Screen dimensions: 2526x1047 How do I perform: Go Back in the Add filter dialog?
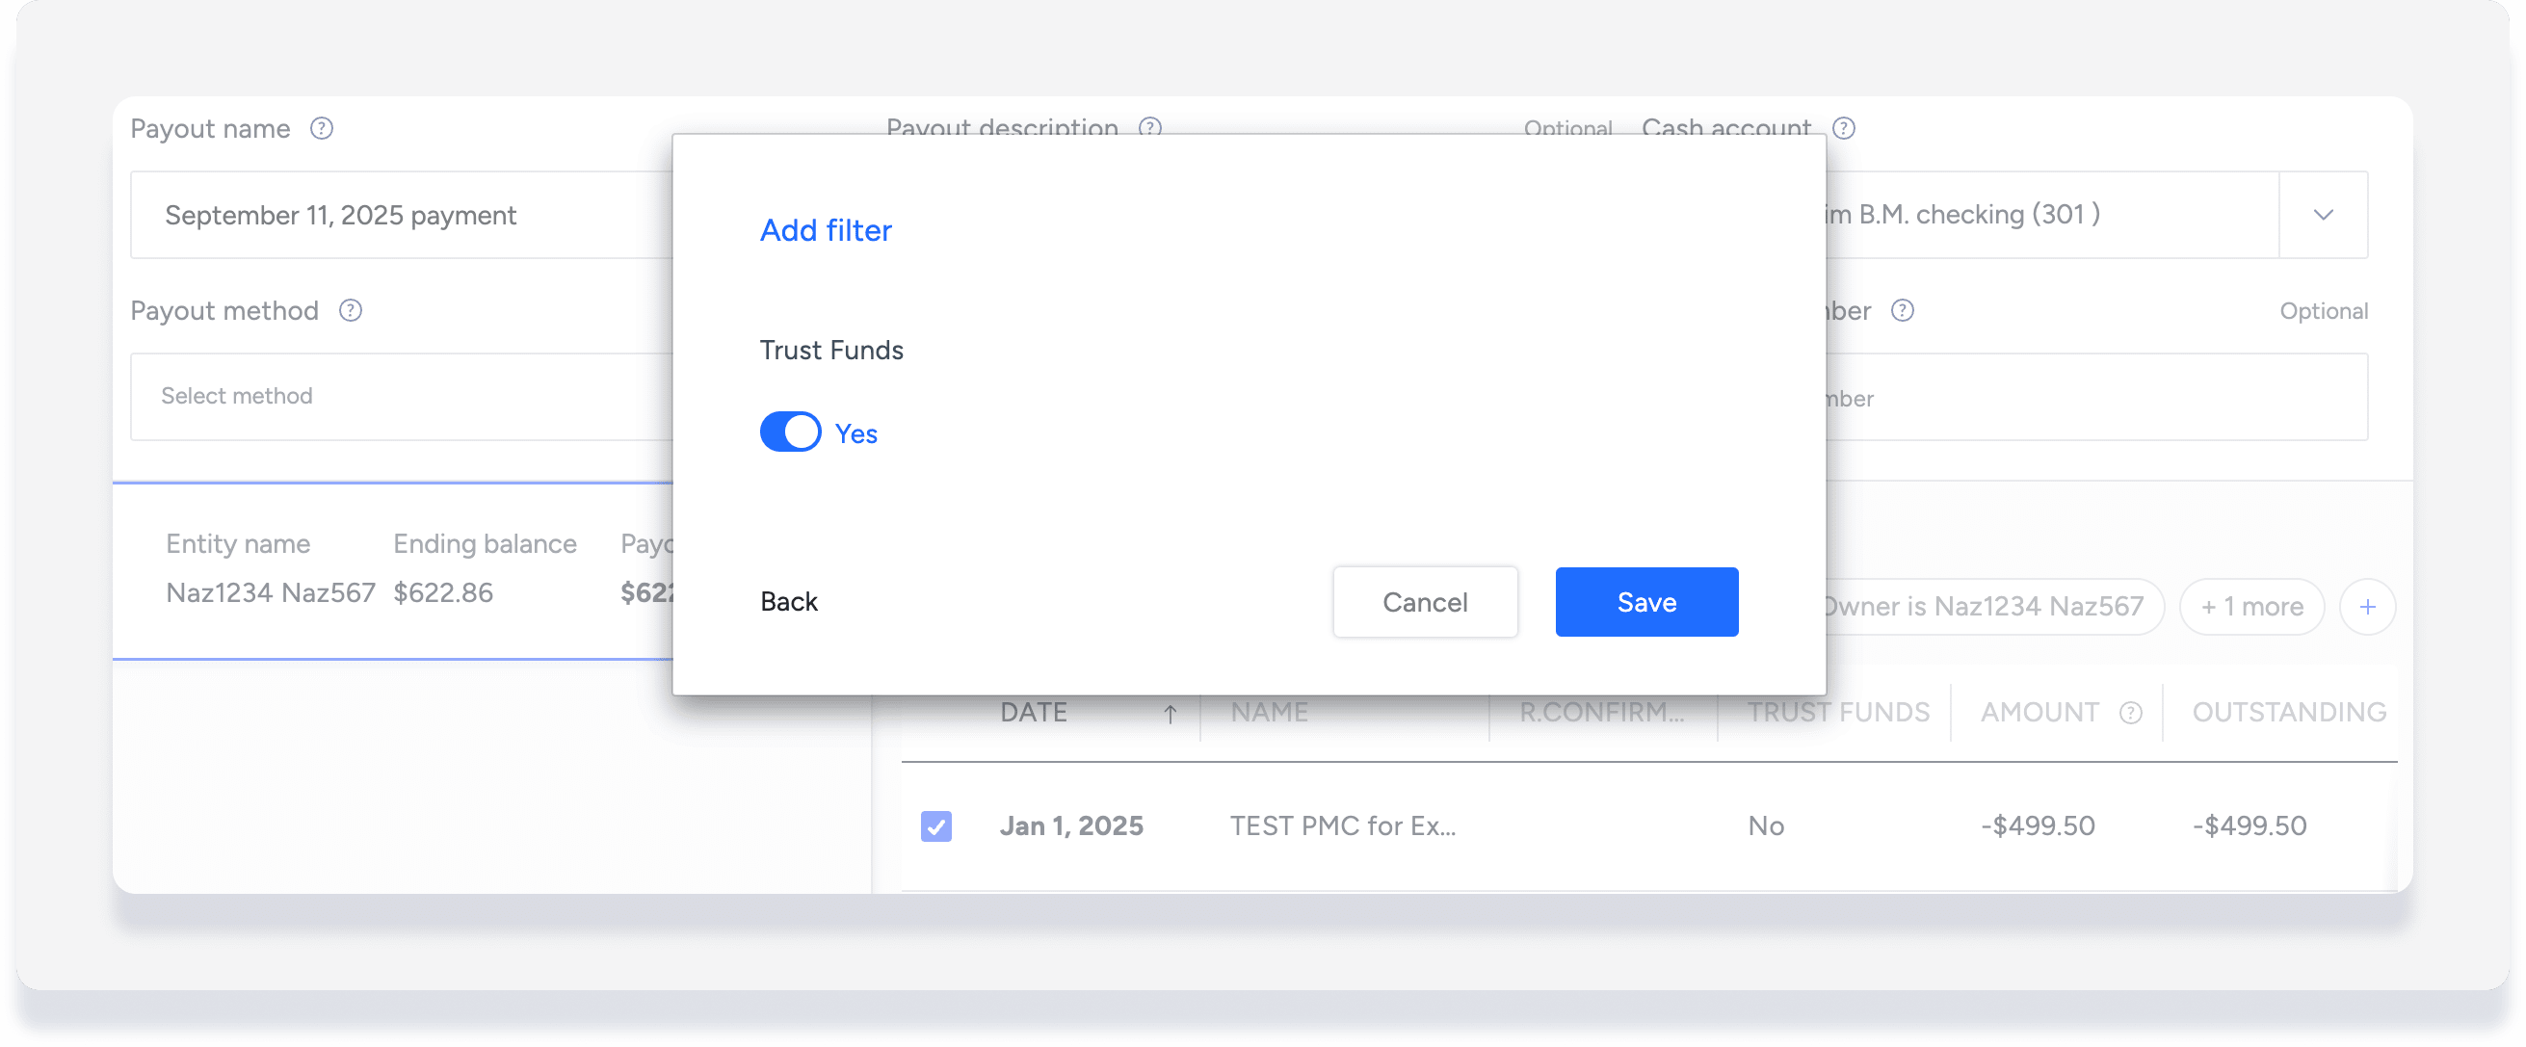point(788,602)
